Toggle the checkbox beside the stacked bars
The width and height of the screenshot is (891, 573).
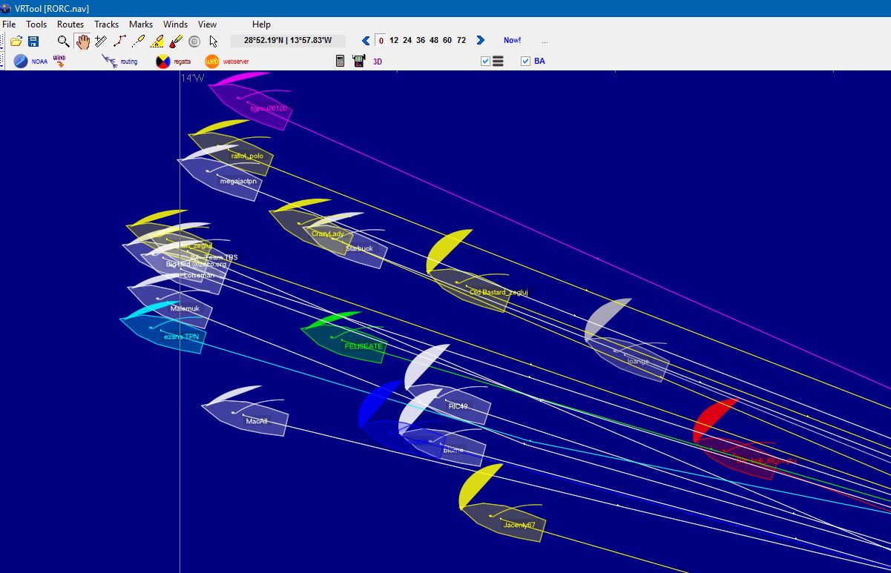(x=486, y=62)
